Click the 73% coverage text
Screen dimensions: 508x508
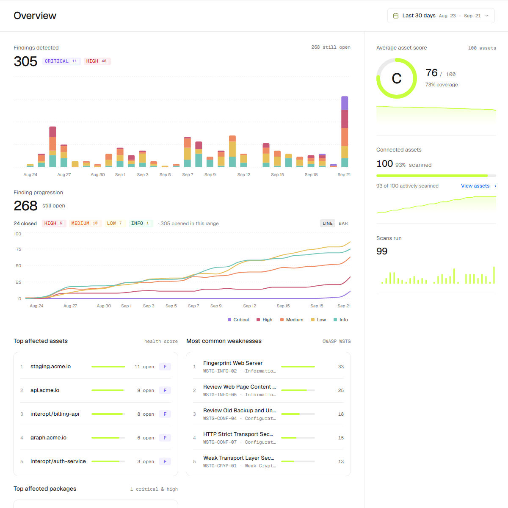[x=442, y=85]
